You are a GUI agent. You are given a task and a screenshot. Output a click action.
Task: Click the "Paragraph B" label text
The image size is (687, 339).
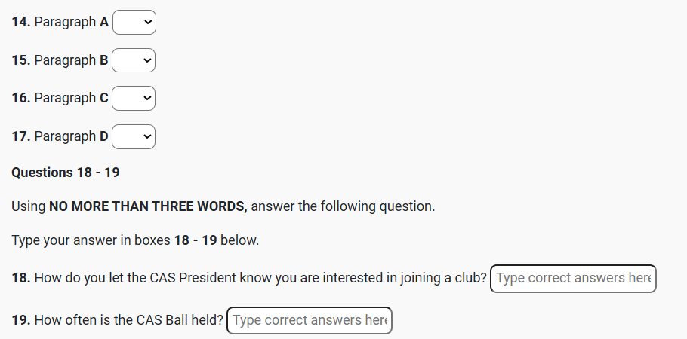tap(71, 60)
